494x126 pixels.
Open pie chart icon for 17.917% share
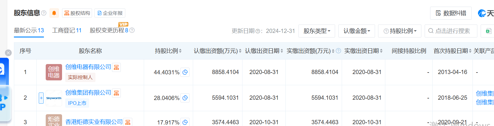tap(185, 122)
